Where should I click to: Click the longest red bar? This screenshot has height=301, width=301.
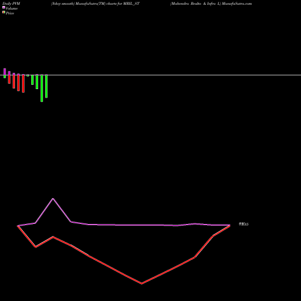23,84
